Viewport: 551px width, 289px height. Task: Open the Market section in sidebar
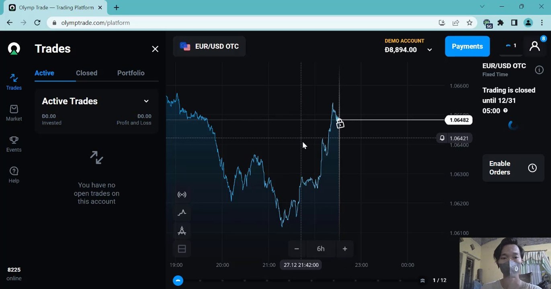coord(14,113)
